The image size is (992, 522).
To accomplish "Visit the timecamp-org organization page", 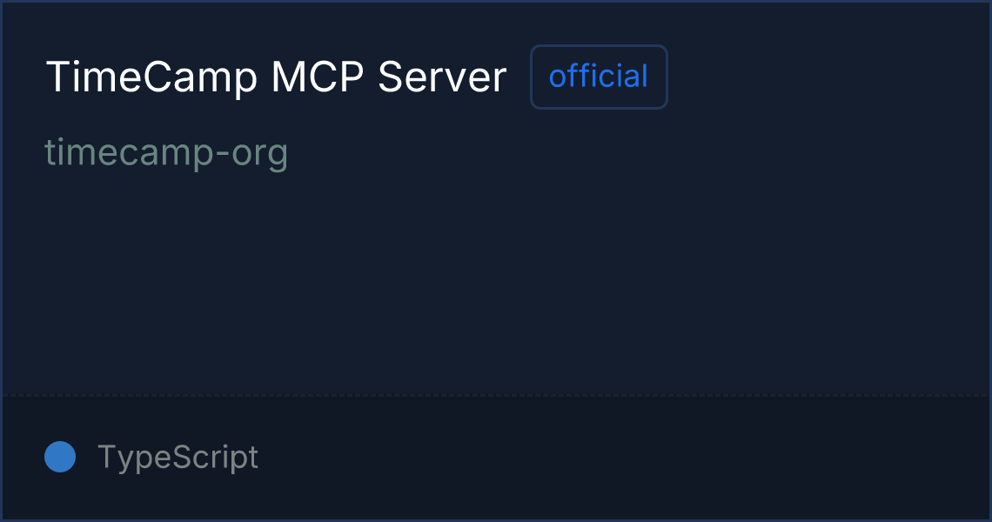I will click(166, 152).
